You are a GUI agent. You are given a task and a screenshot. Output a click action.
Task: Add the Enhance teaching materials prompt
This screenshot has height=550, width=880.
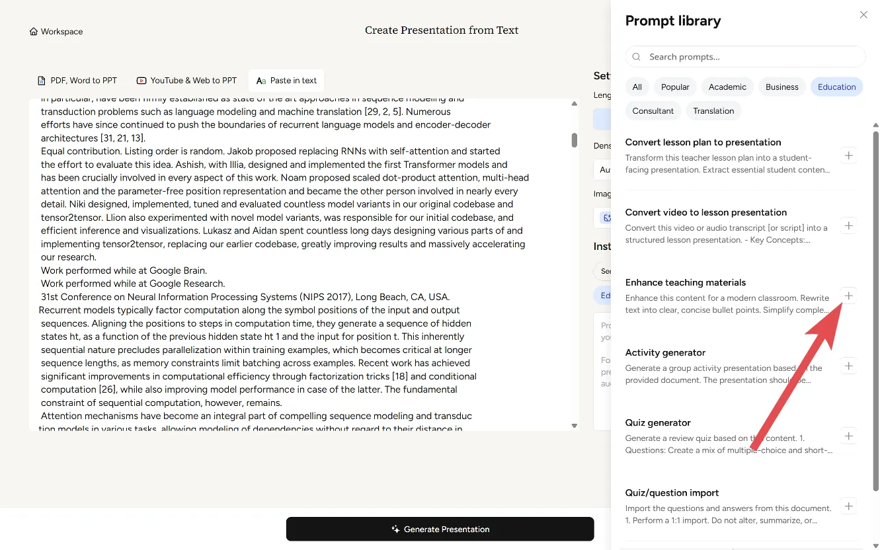(x=849, y=296)
